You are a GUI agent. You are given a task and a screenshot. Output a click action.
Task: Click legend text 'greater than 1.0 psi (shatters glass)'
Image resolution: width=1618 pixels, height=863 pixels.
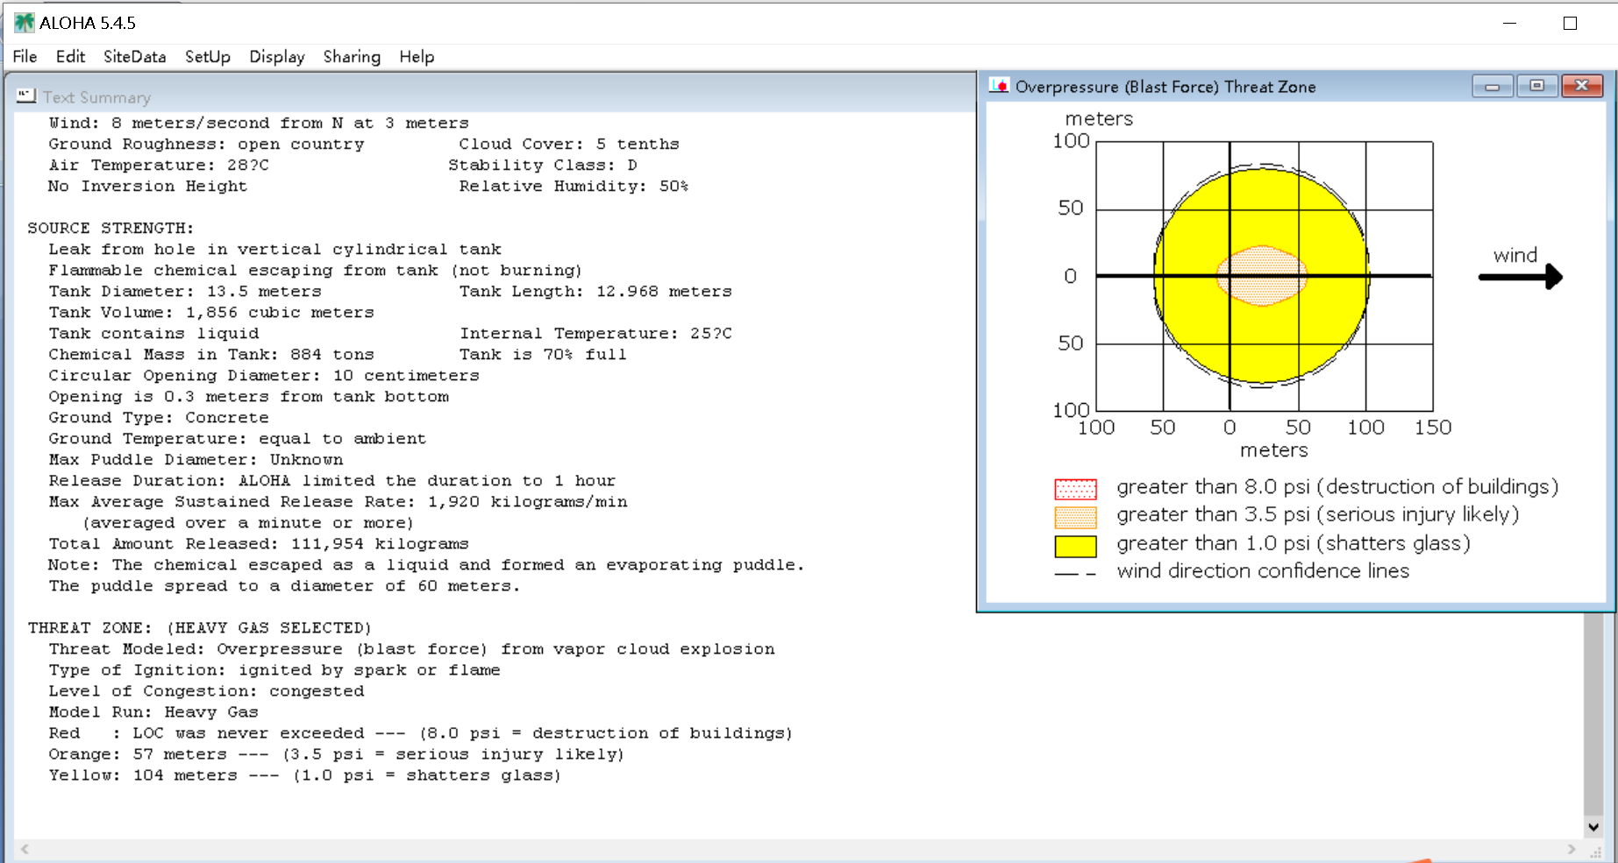[1294, 544]
